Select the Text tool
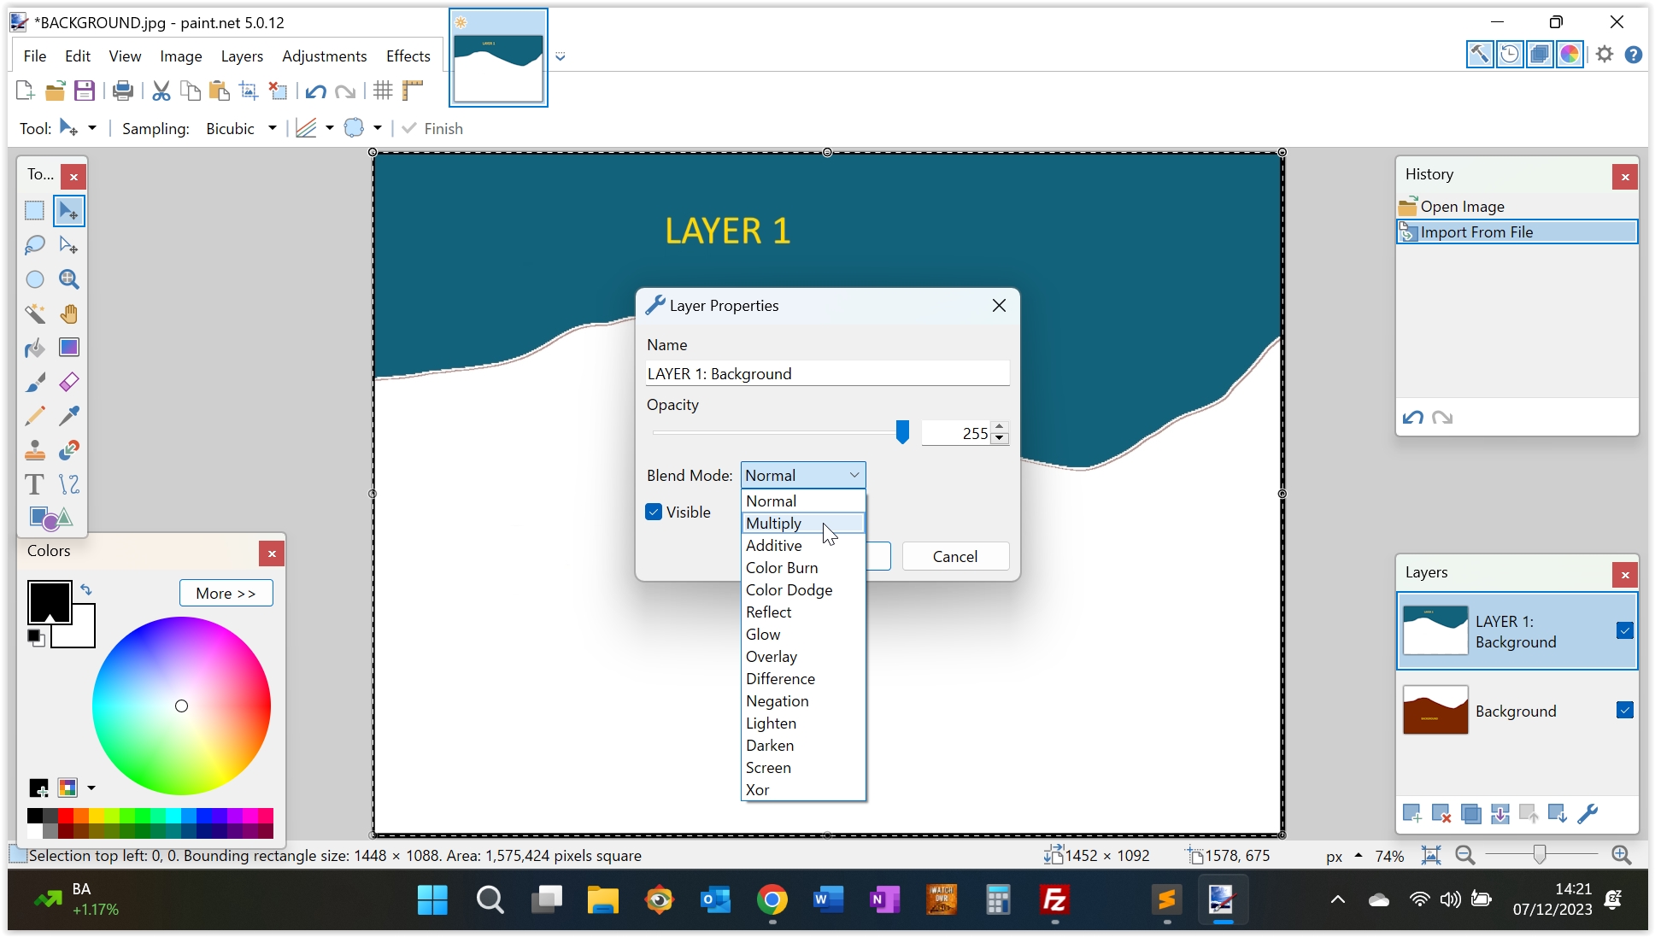 (x=35, y=484)
